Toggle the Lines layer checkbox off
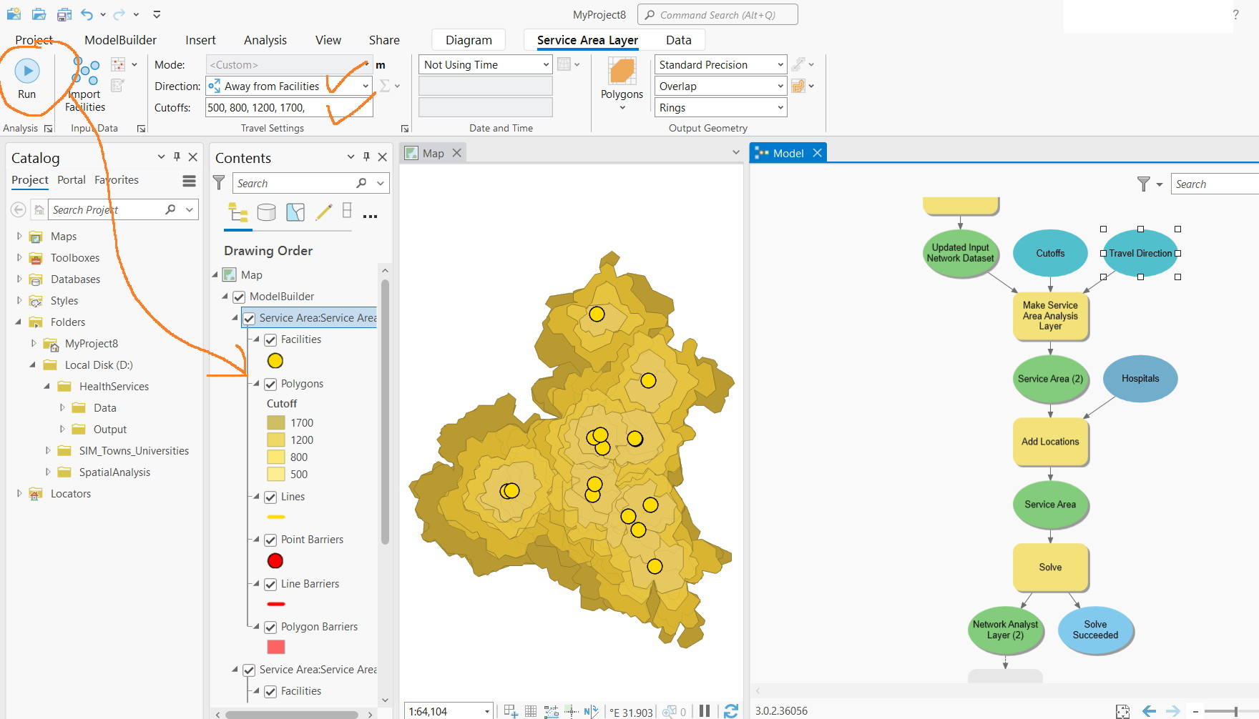Viewport: 1259px width, 719px height. 270,497
